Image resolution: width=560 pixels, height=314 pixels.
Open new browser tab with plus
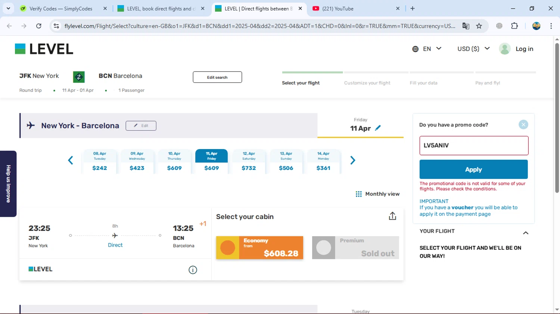pyautogui.click(x=413, y=8)
